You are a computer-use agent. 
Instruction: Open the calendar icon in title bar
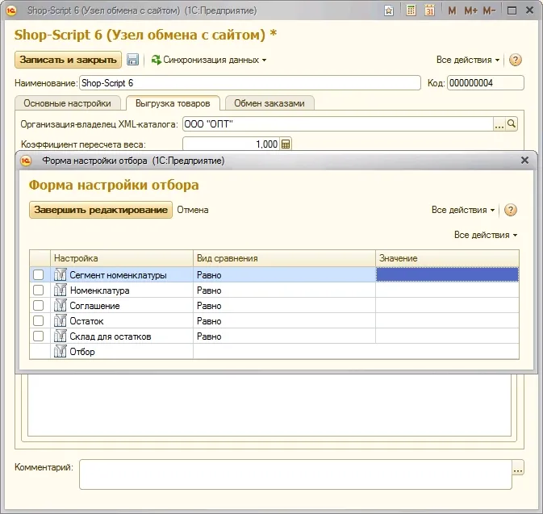[430, 10]
